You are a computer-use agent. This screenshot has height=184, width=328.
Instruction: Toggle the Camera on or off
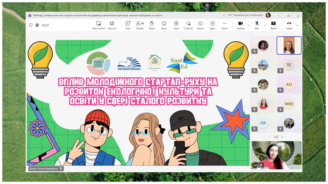[240, 25]
